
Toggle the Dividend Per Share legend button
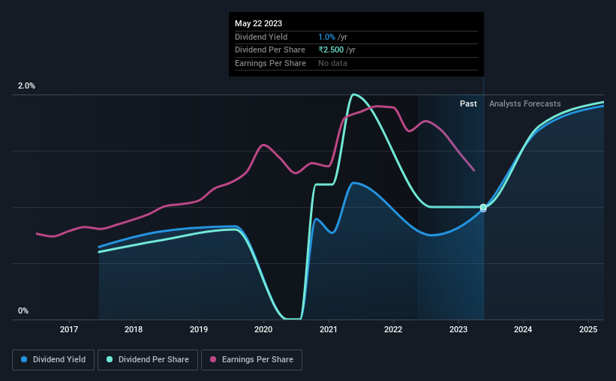point(148,360)
